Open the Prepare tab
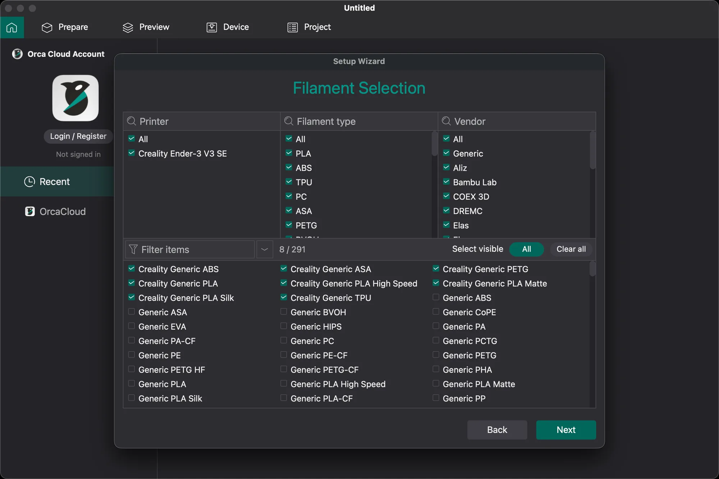Image resolution: width=719 pixels, height=479 pixels. [x=65, y=27]
